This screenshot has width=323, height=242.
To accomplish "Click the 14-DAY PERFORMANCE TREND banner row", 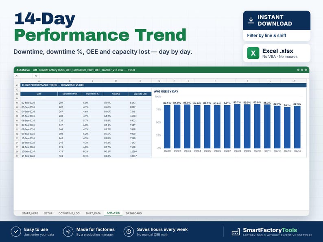I will 164,85.
